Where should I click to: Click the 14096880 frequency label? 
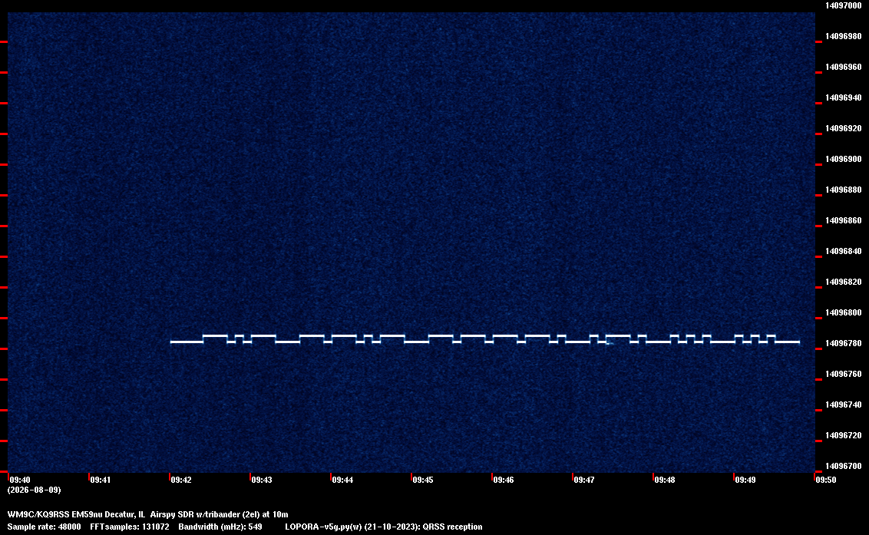tap(844, 190)
